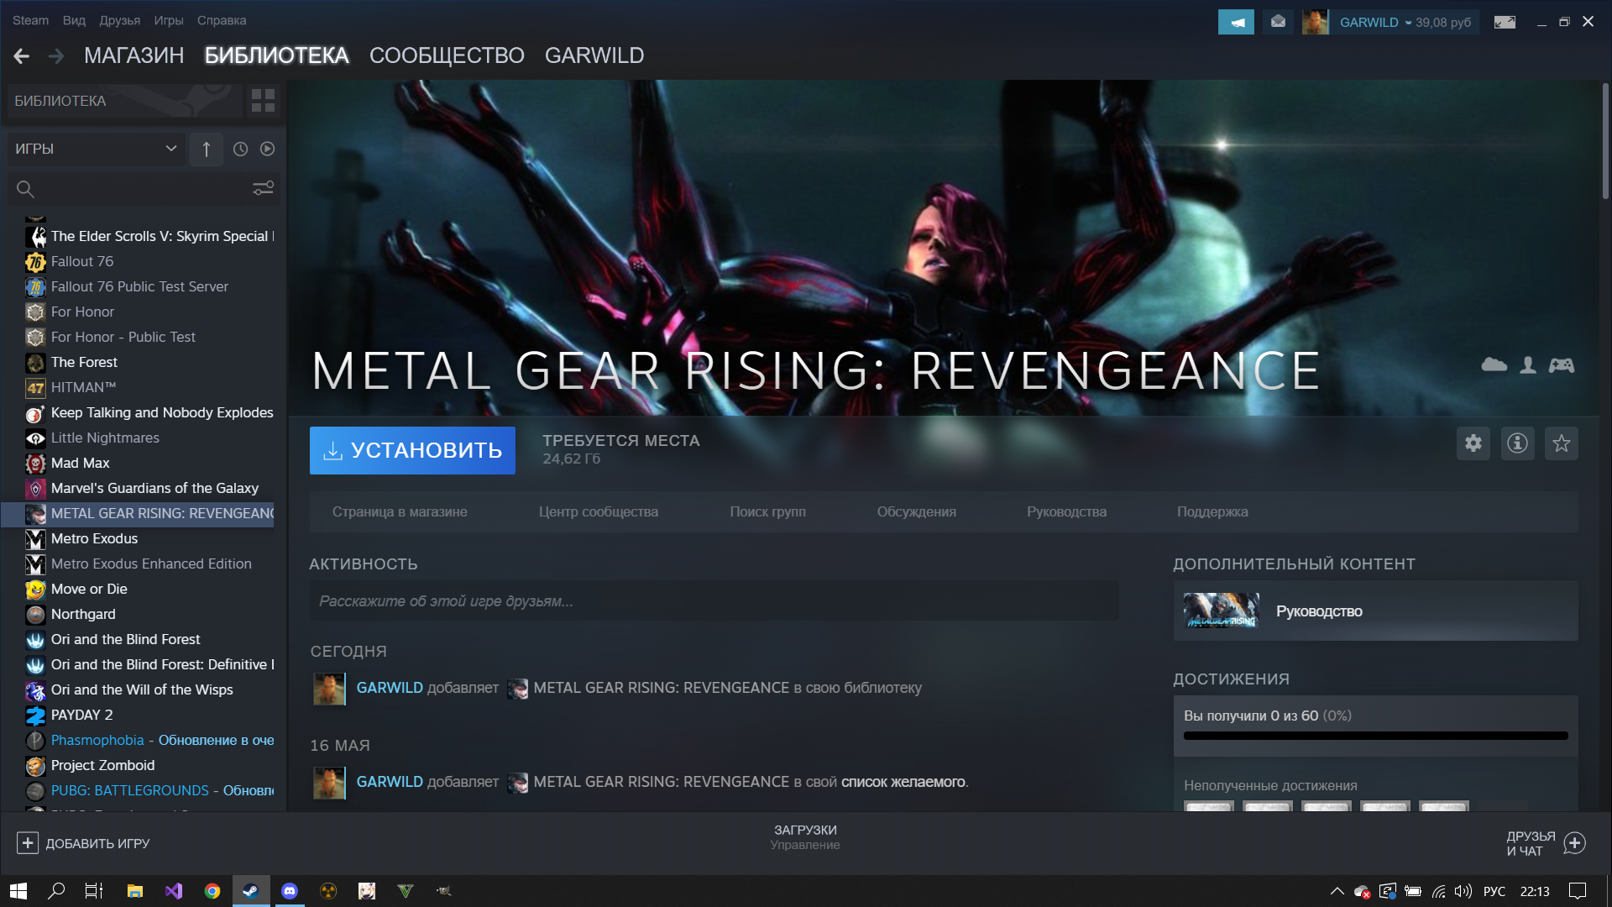Screen dimensions: 1612x907
Task: Click УСТАНОВИТЬ to install the game
Action: click(x=412, y=450)
